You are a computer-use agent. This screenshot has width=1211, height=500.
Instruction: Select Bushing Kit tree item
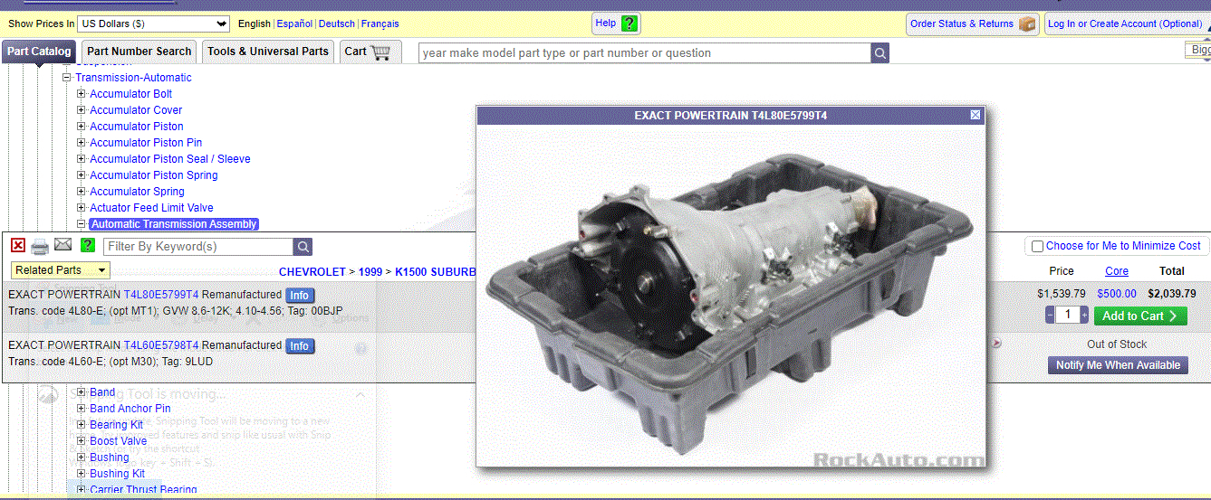tap(117, 474)
